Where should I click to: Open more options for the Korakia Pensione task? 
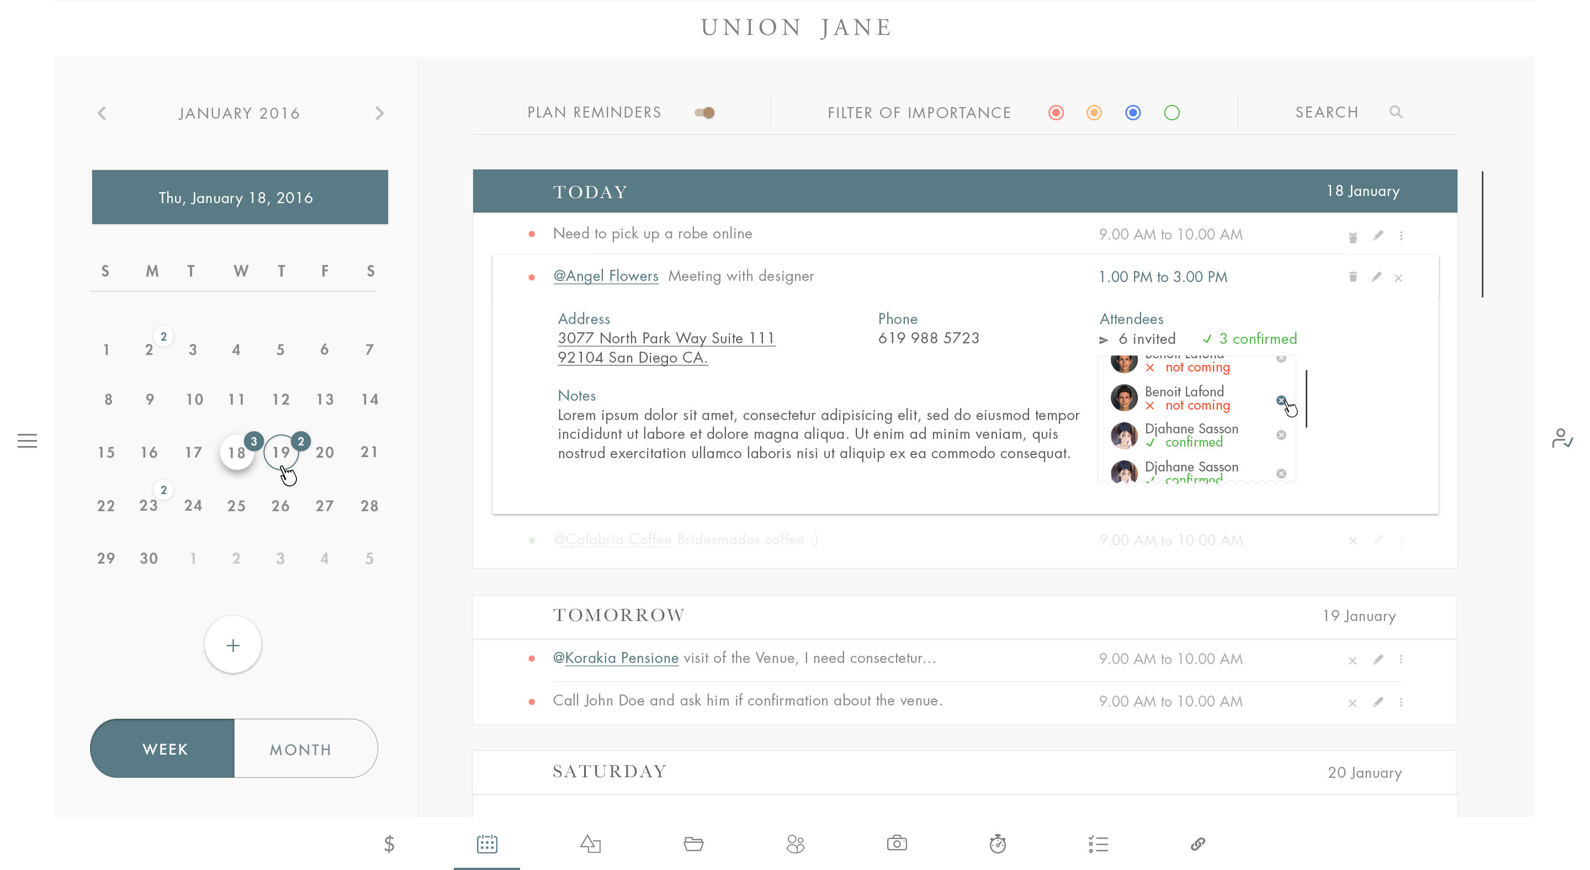coord(1401,659)
